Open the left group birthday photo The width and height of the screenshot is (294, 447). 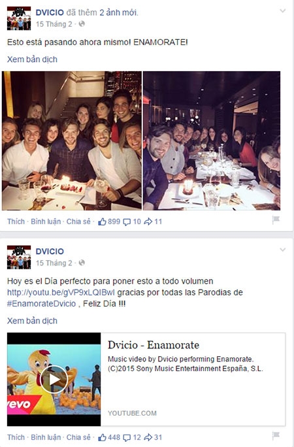coord(72,141)
